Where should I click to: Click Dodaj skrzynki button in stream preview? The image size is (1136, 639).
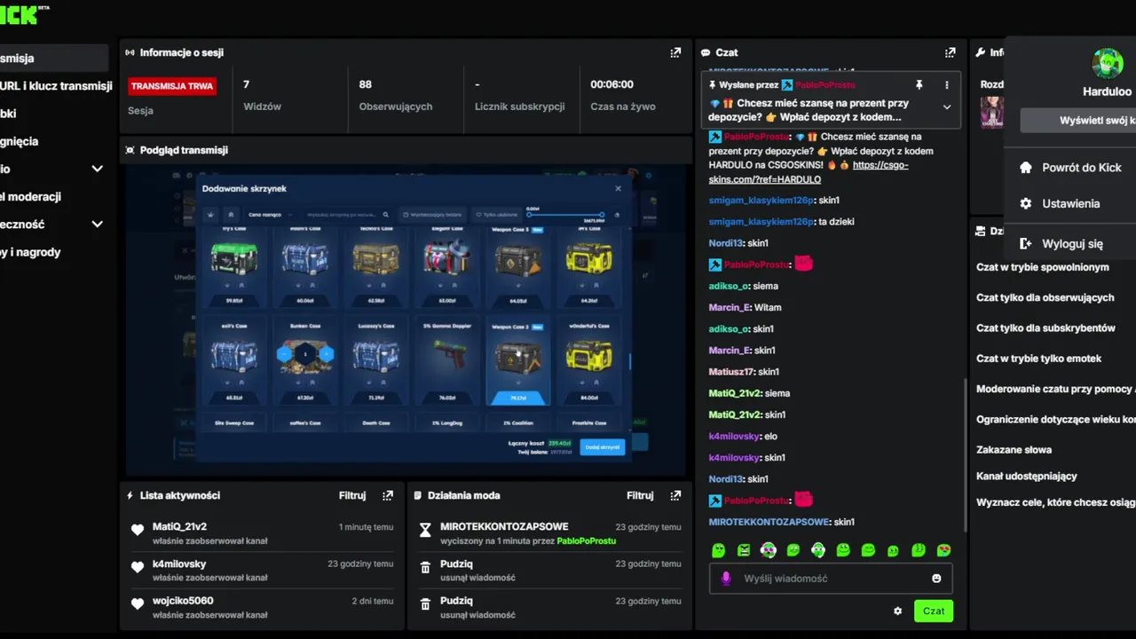(603, 447)
